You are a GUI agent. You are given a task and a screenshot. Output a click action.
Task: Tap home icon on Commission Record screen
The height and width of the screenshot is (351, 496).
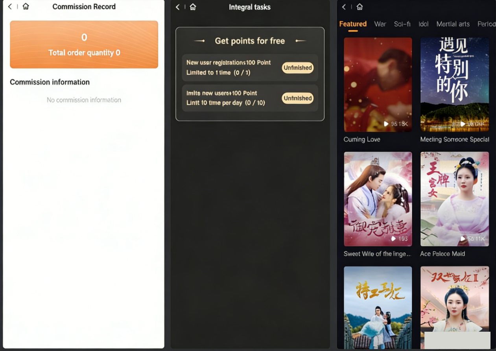[26, 7]
